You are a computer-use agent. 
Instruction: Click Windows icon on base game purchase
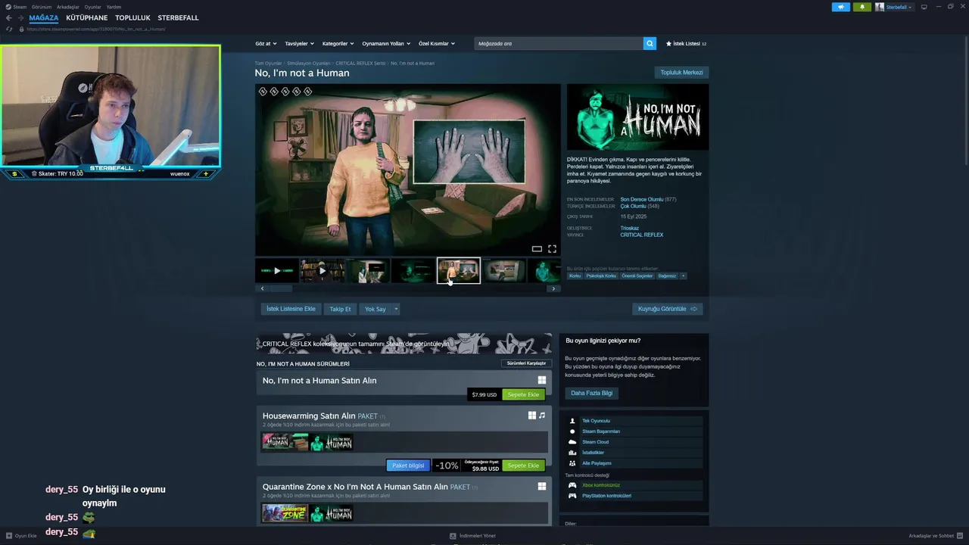point(542,380)
